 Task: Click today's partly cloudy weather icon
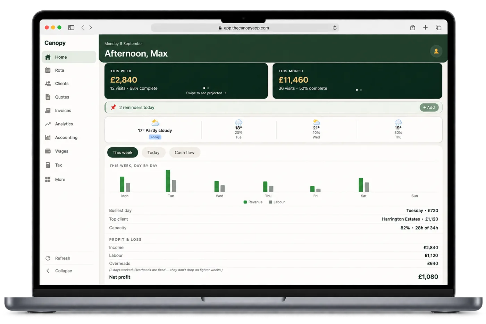click(x=155, y=123)
